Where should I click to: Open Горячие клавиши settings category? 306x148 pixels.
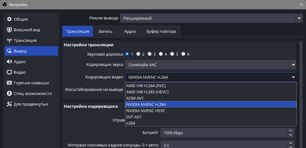[x=31, y=83]
